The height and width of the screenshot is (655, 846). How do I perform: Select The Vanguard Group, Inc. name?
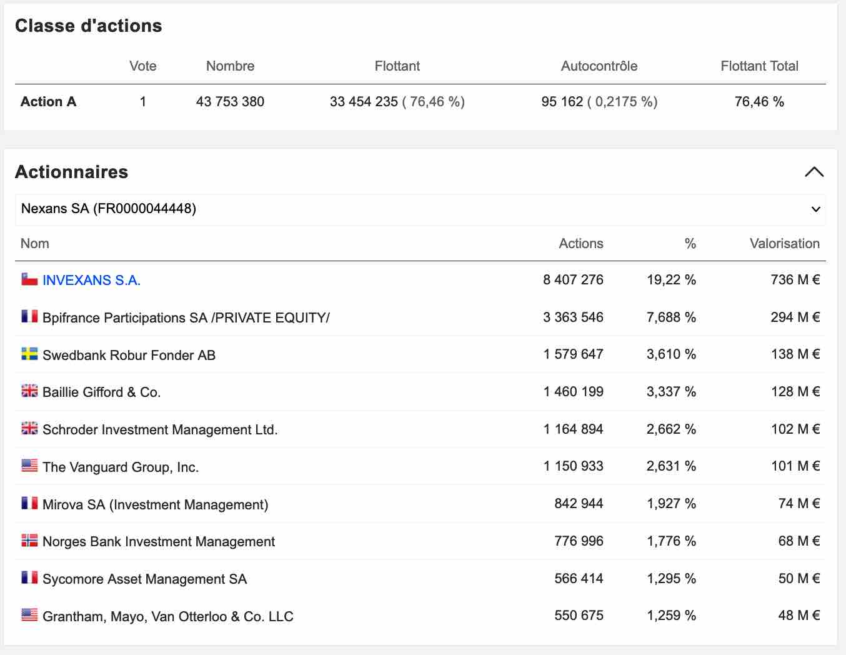click(x=121, y=467)
